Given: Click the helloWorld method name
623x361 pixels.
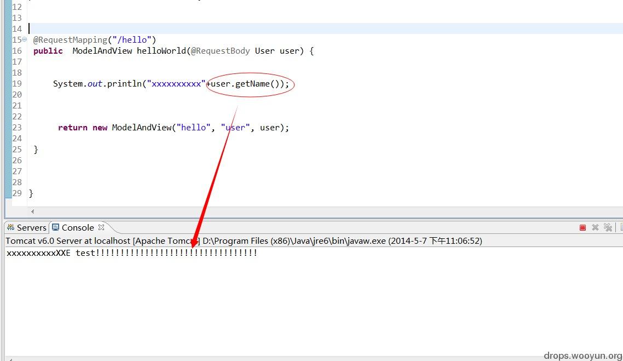Looking at the screenshot, I should pyautogui.click(x=161, y=51).
